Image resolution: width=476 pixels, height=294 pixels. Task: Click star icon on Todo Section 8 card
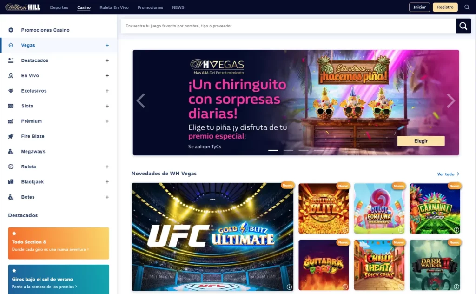pos(14,233)
